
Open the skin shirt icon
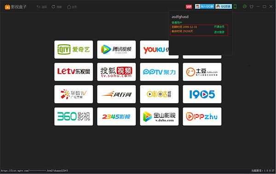point(252,7)
